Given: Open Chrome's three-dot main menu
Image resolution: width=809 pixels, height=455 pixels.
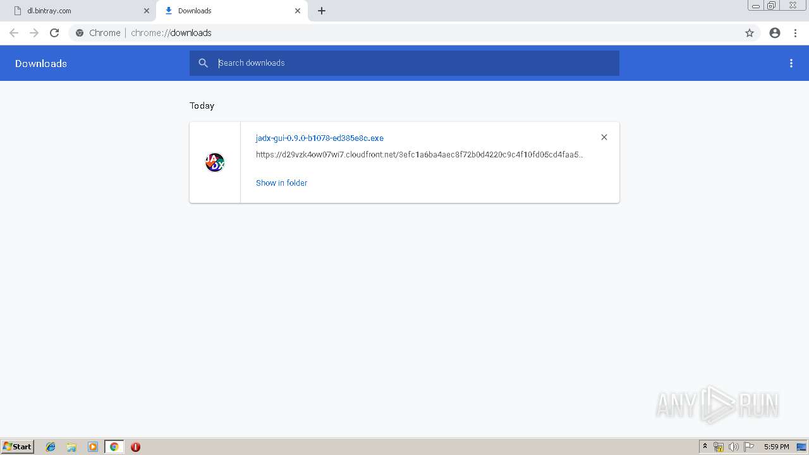Looking at the screenshot, I should (796, 33).
